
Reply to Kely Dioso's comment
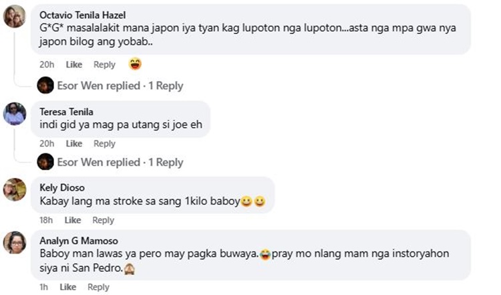pos(103,220)
